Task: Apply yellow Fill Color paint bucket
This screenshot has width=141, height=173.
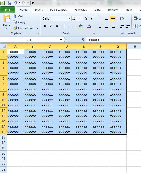Action: click(x=80, y=26)
